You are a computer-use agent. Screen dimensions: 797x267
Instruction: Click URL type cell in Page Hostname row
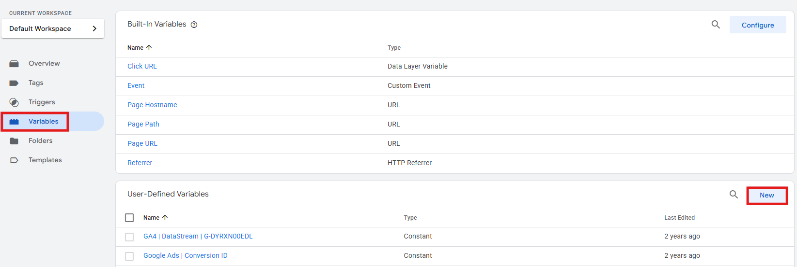point(393,105)
